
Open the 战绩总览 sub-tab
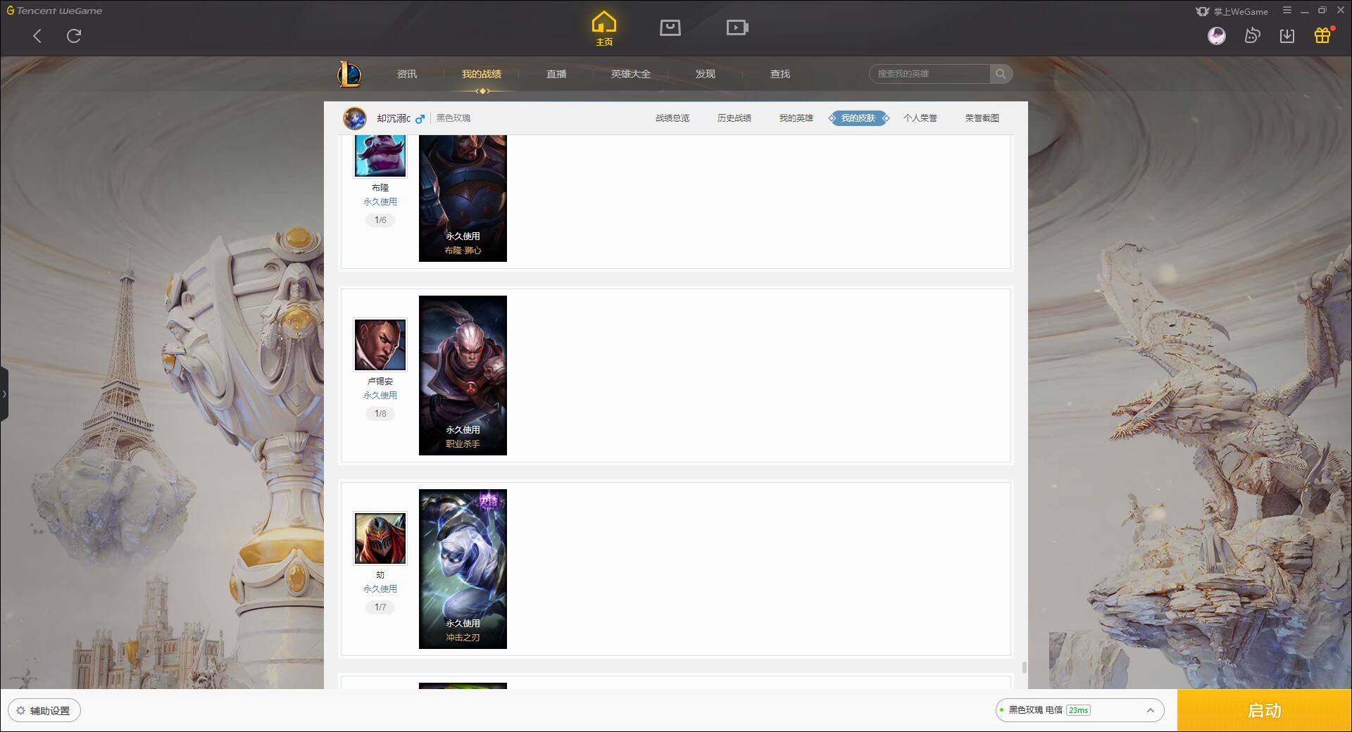(x=672, y=118)
